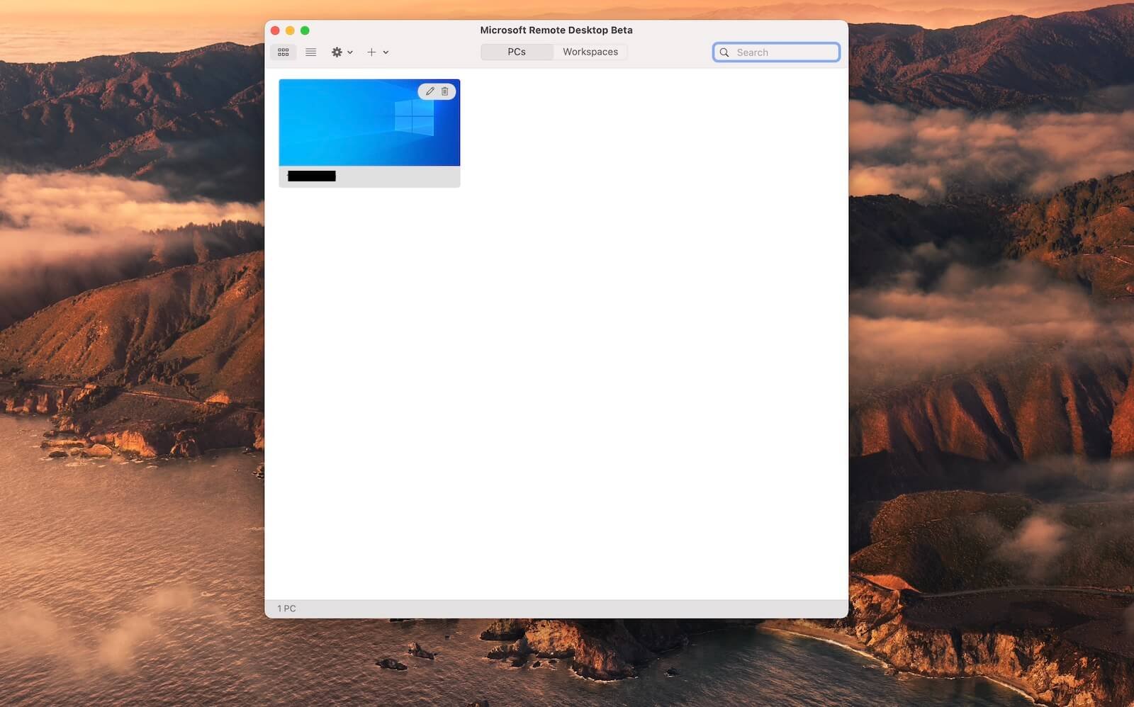Click the '1 PC' status bar text
The width and height of the screenshot is (1134, 707).
(286, 609)
